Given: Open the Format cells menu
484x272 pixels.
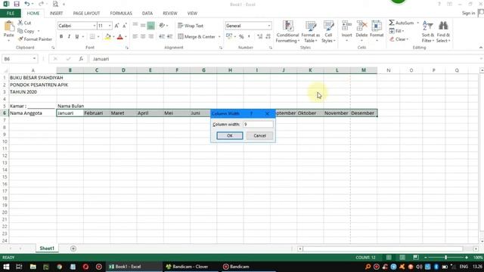Looking at the screenshot, I should click(x=377, y=32).
